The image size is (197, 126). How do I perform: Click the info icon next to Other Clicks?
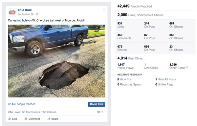coord(187,67)
